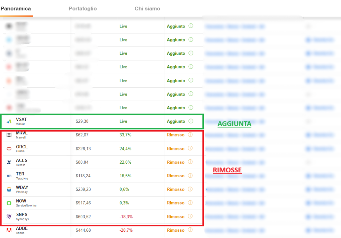
Task: Open the Chi siamo tab
Action: (x=147, y=9)
